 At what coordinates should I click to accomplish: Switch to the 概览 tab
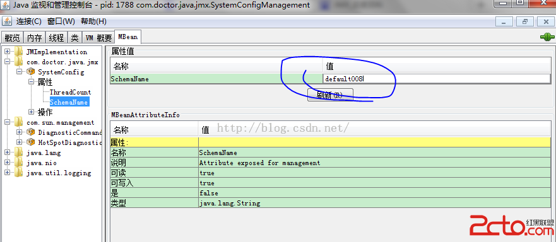pyautogui.click(x=13, y=38)
